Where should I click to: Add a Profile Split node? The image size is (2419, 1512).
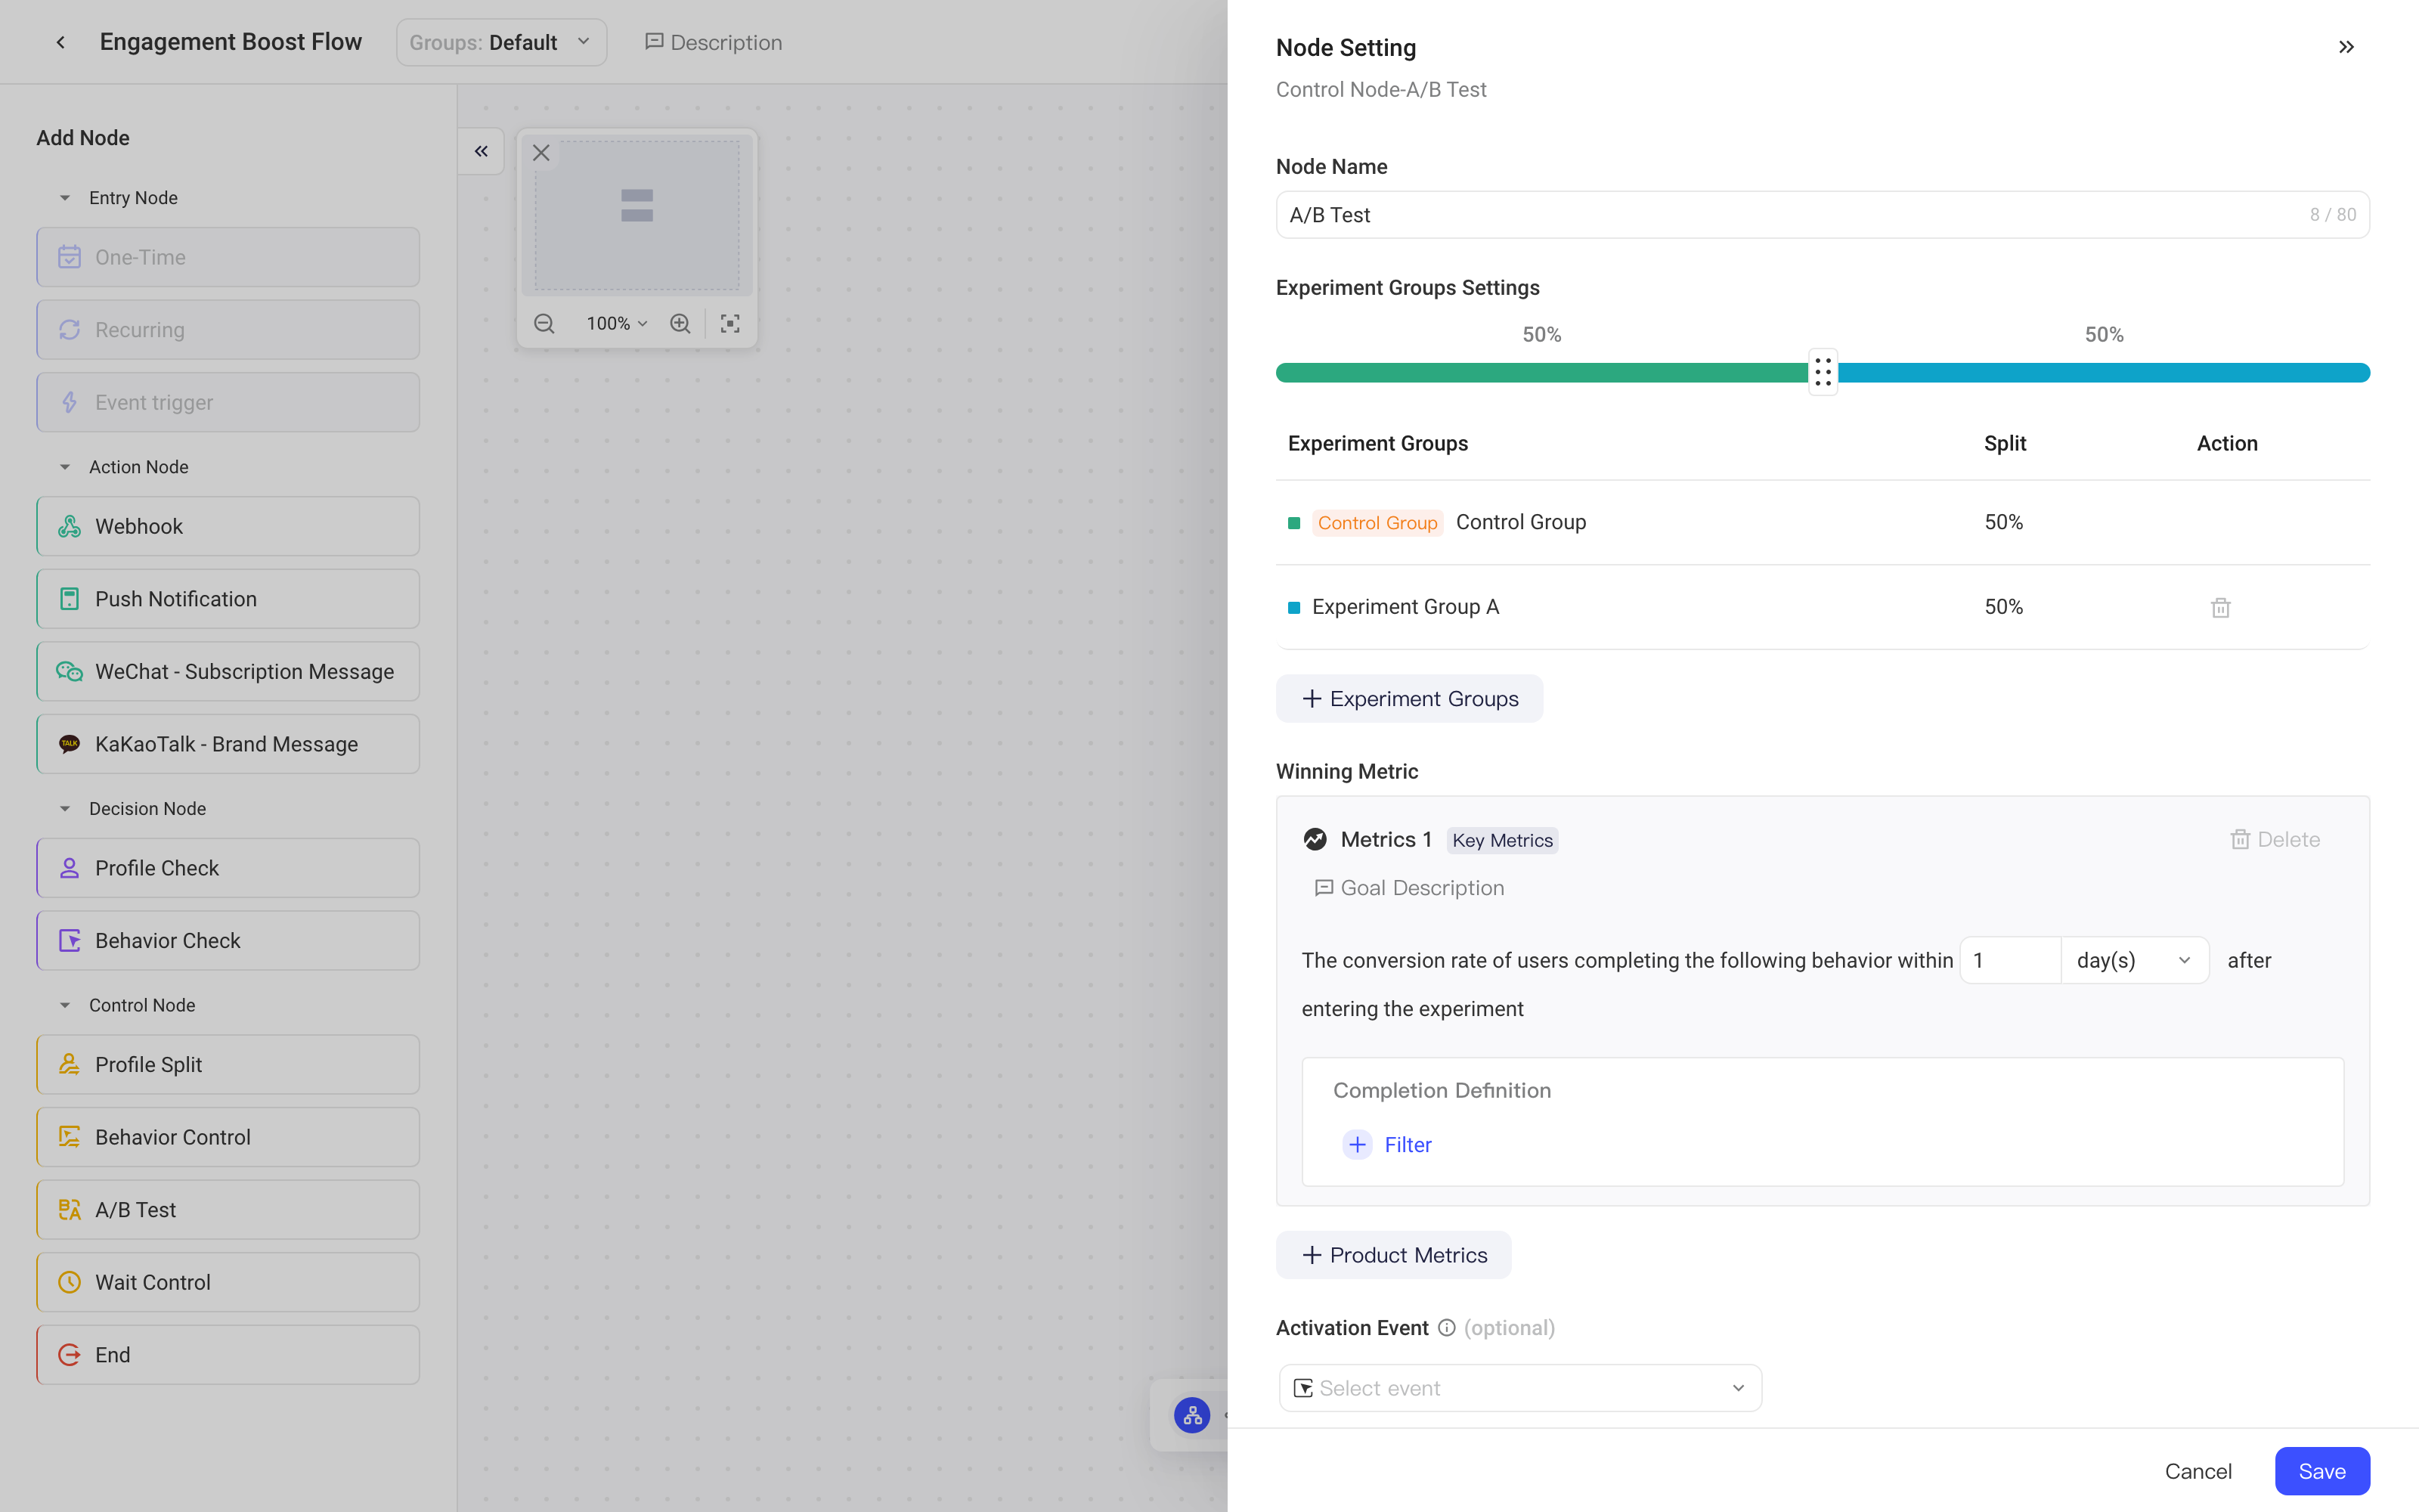pos(228,1064)
